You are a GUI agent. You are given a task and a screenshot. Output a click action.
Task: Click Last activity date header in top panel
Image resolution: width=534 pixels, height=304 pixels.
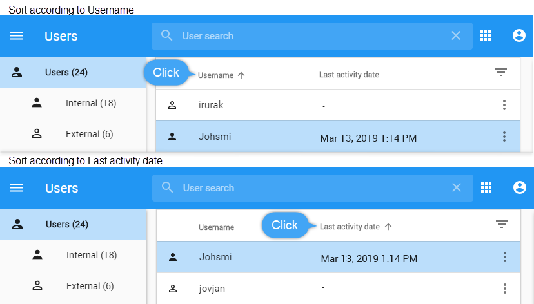349,75
